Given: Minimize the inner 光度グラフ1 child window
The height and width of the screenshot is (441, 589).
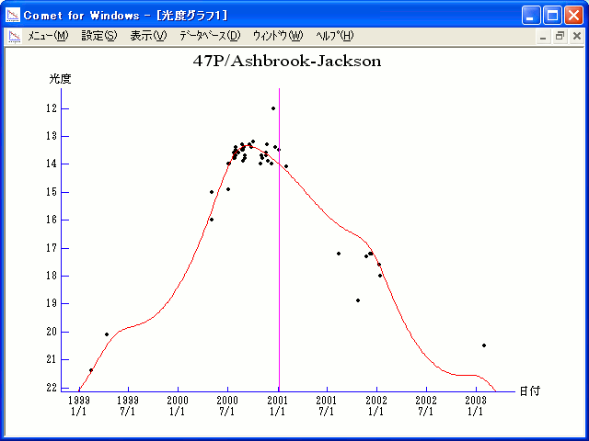Looking at the screenshot, I should pos(543,36).
